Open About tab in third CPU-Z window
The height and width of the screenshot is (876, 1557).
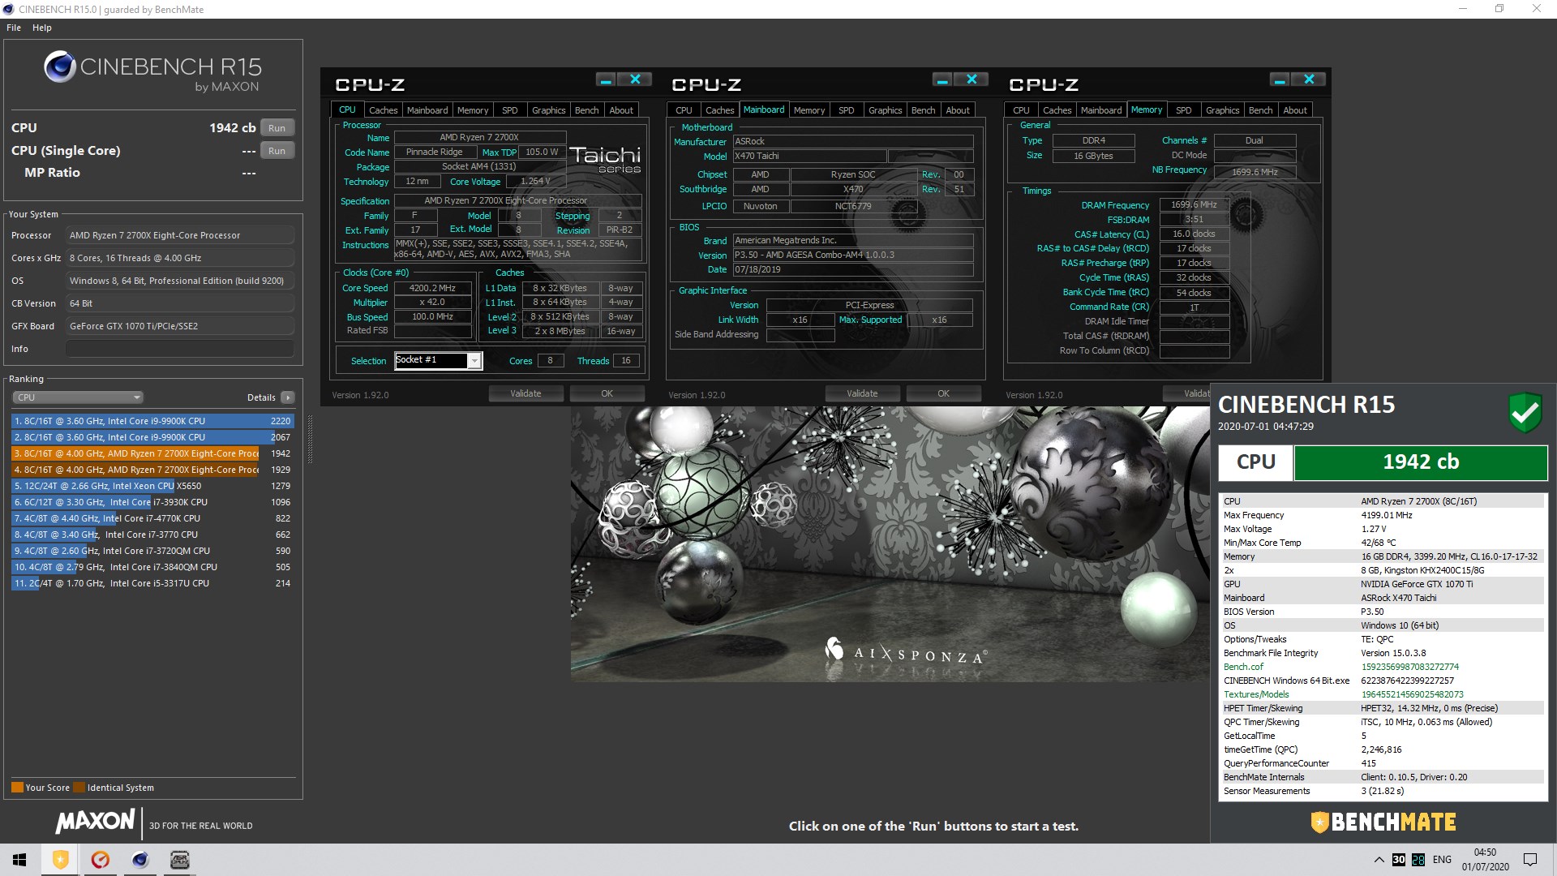click(1294, 110)
